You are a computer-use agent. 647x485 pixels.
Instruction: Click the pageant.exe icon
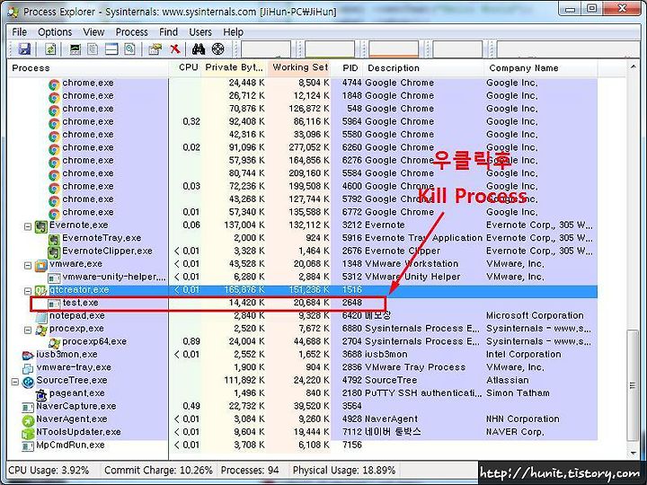point(40,394)
